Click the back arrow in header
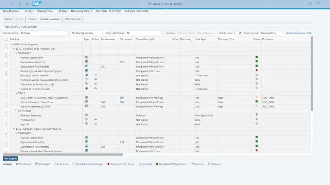This screenshot has height=185, width=330. (x=20, y=4)
